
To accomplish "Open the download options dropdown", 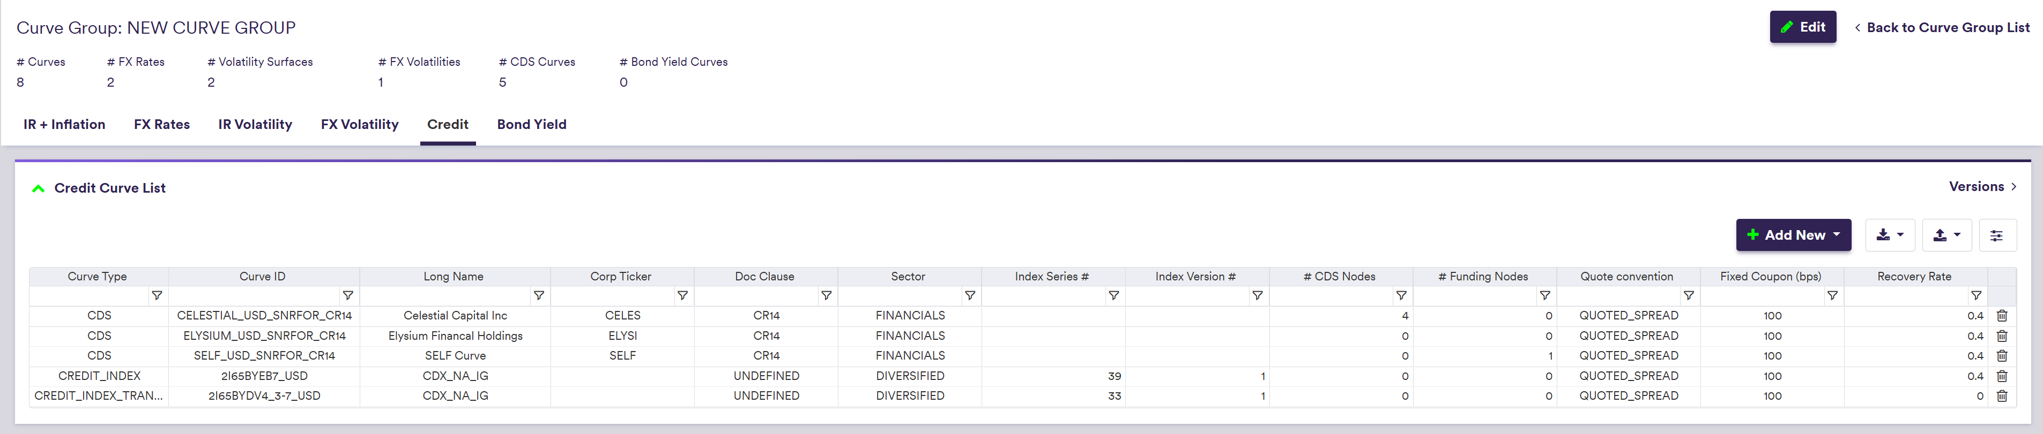I will [x=1889, y=235].
